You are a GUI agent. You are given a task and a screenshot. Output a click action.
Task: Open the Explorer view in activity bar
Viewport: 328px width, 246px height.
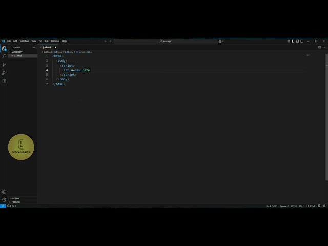click(4, 48)
